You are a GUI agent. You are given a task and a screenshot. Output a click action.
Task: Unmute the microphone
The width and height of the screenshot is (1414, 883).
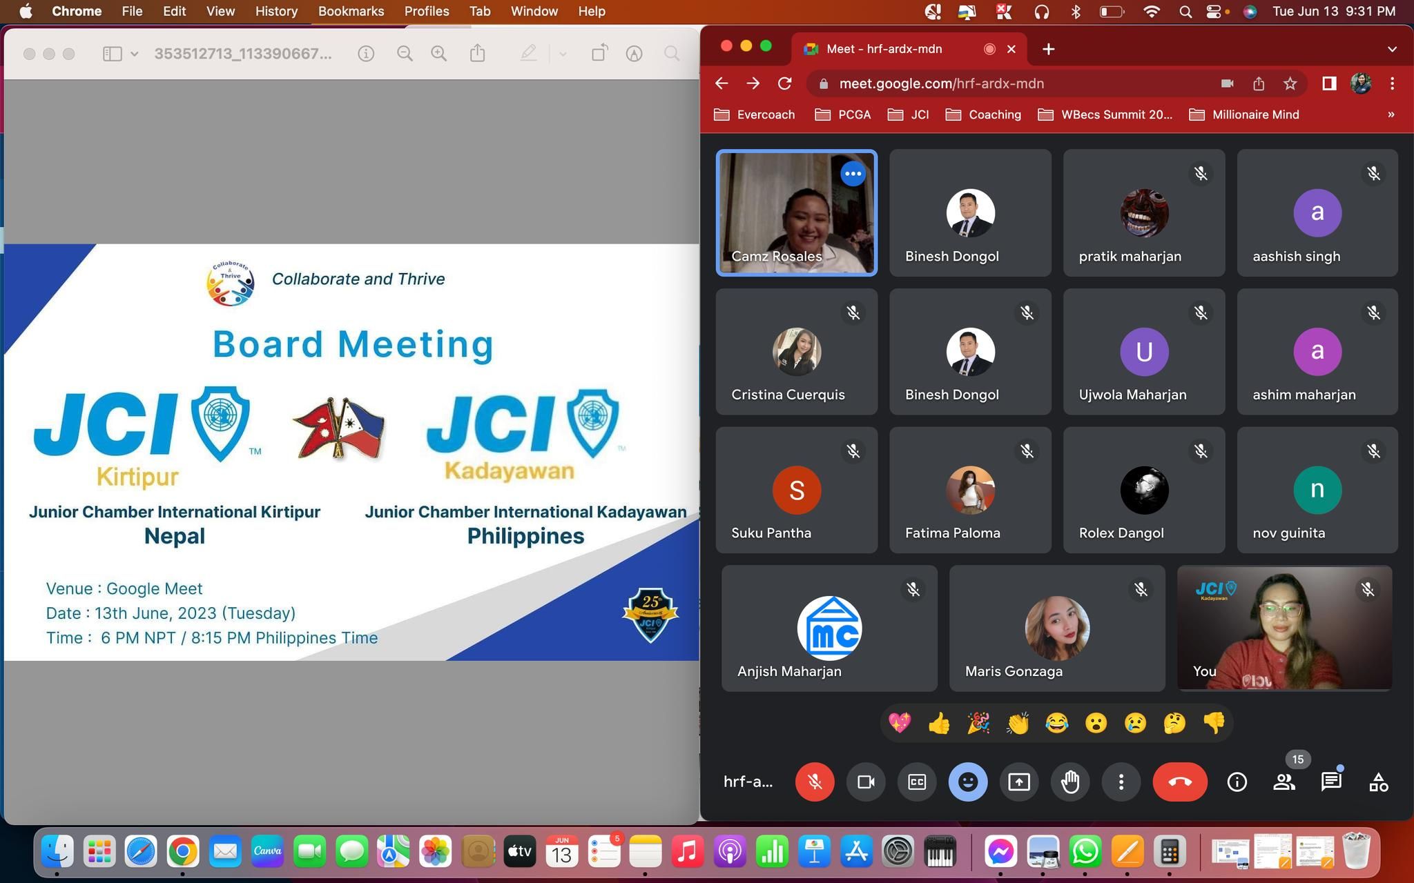point(815,782)
